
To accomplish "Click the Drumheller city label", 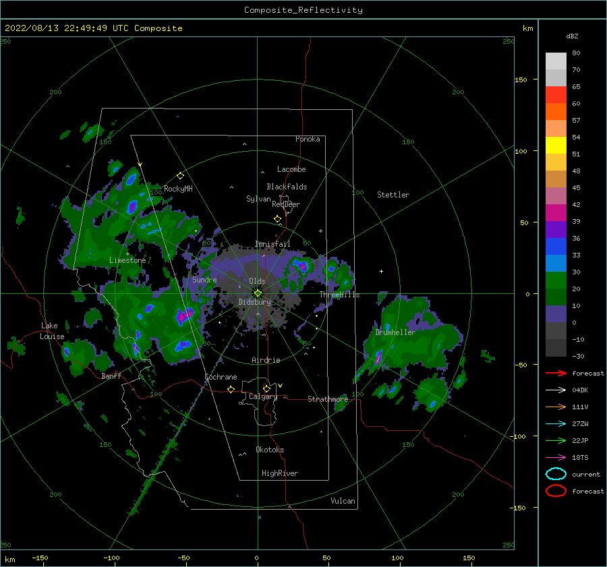I will (395, 332).
